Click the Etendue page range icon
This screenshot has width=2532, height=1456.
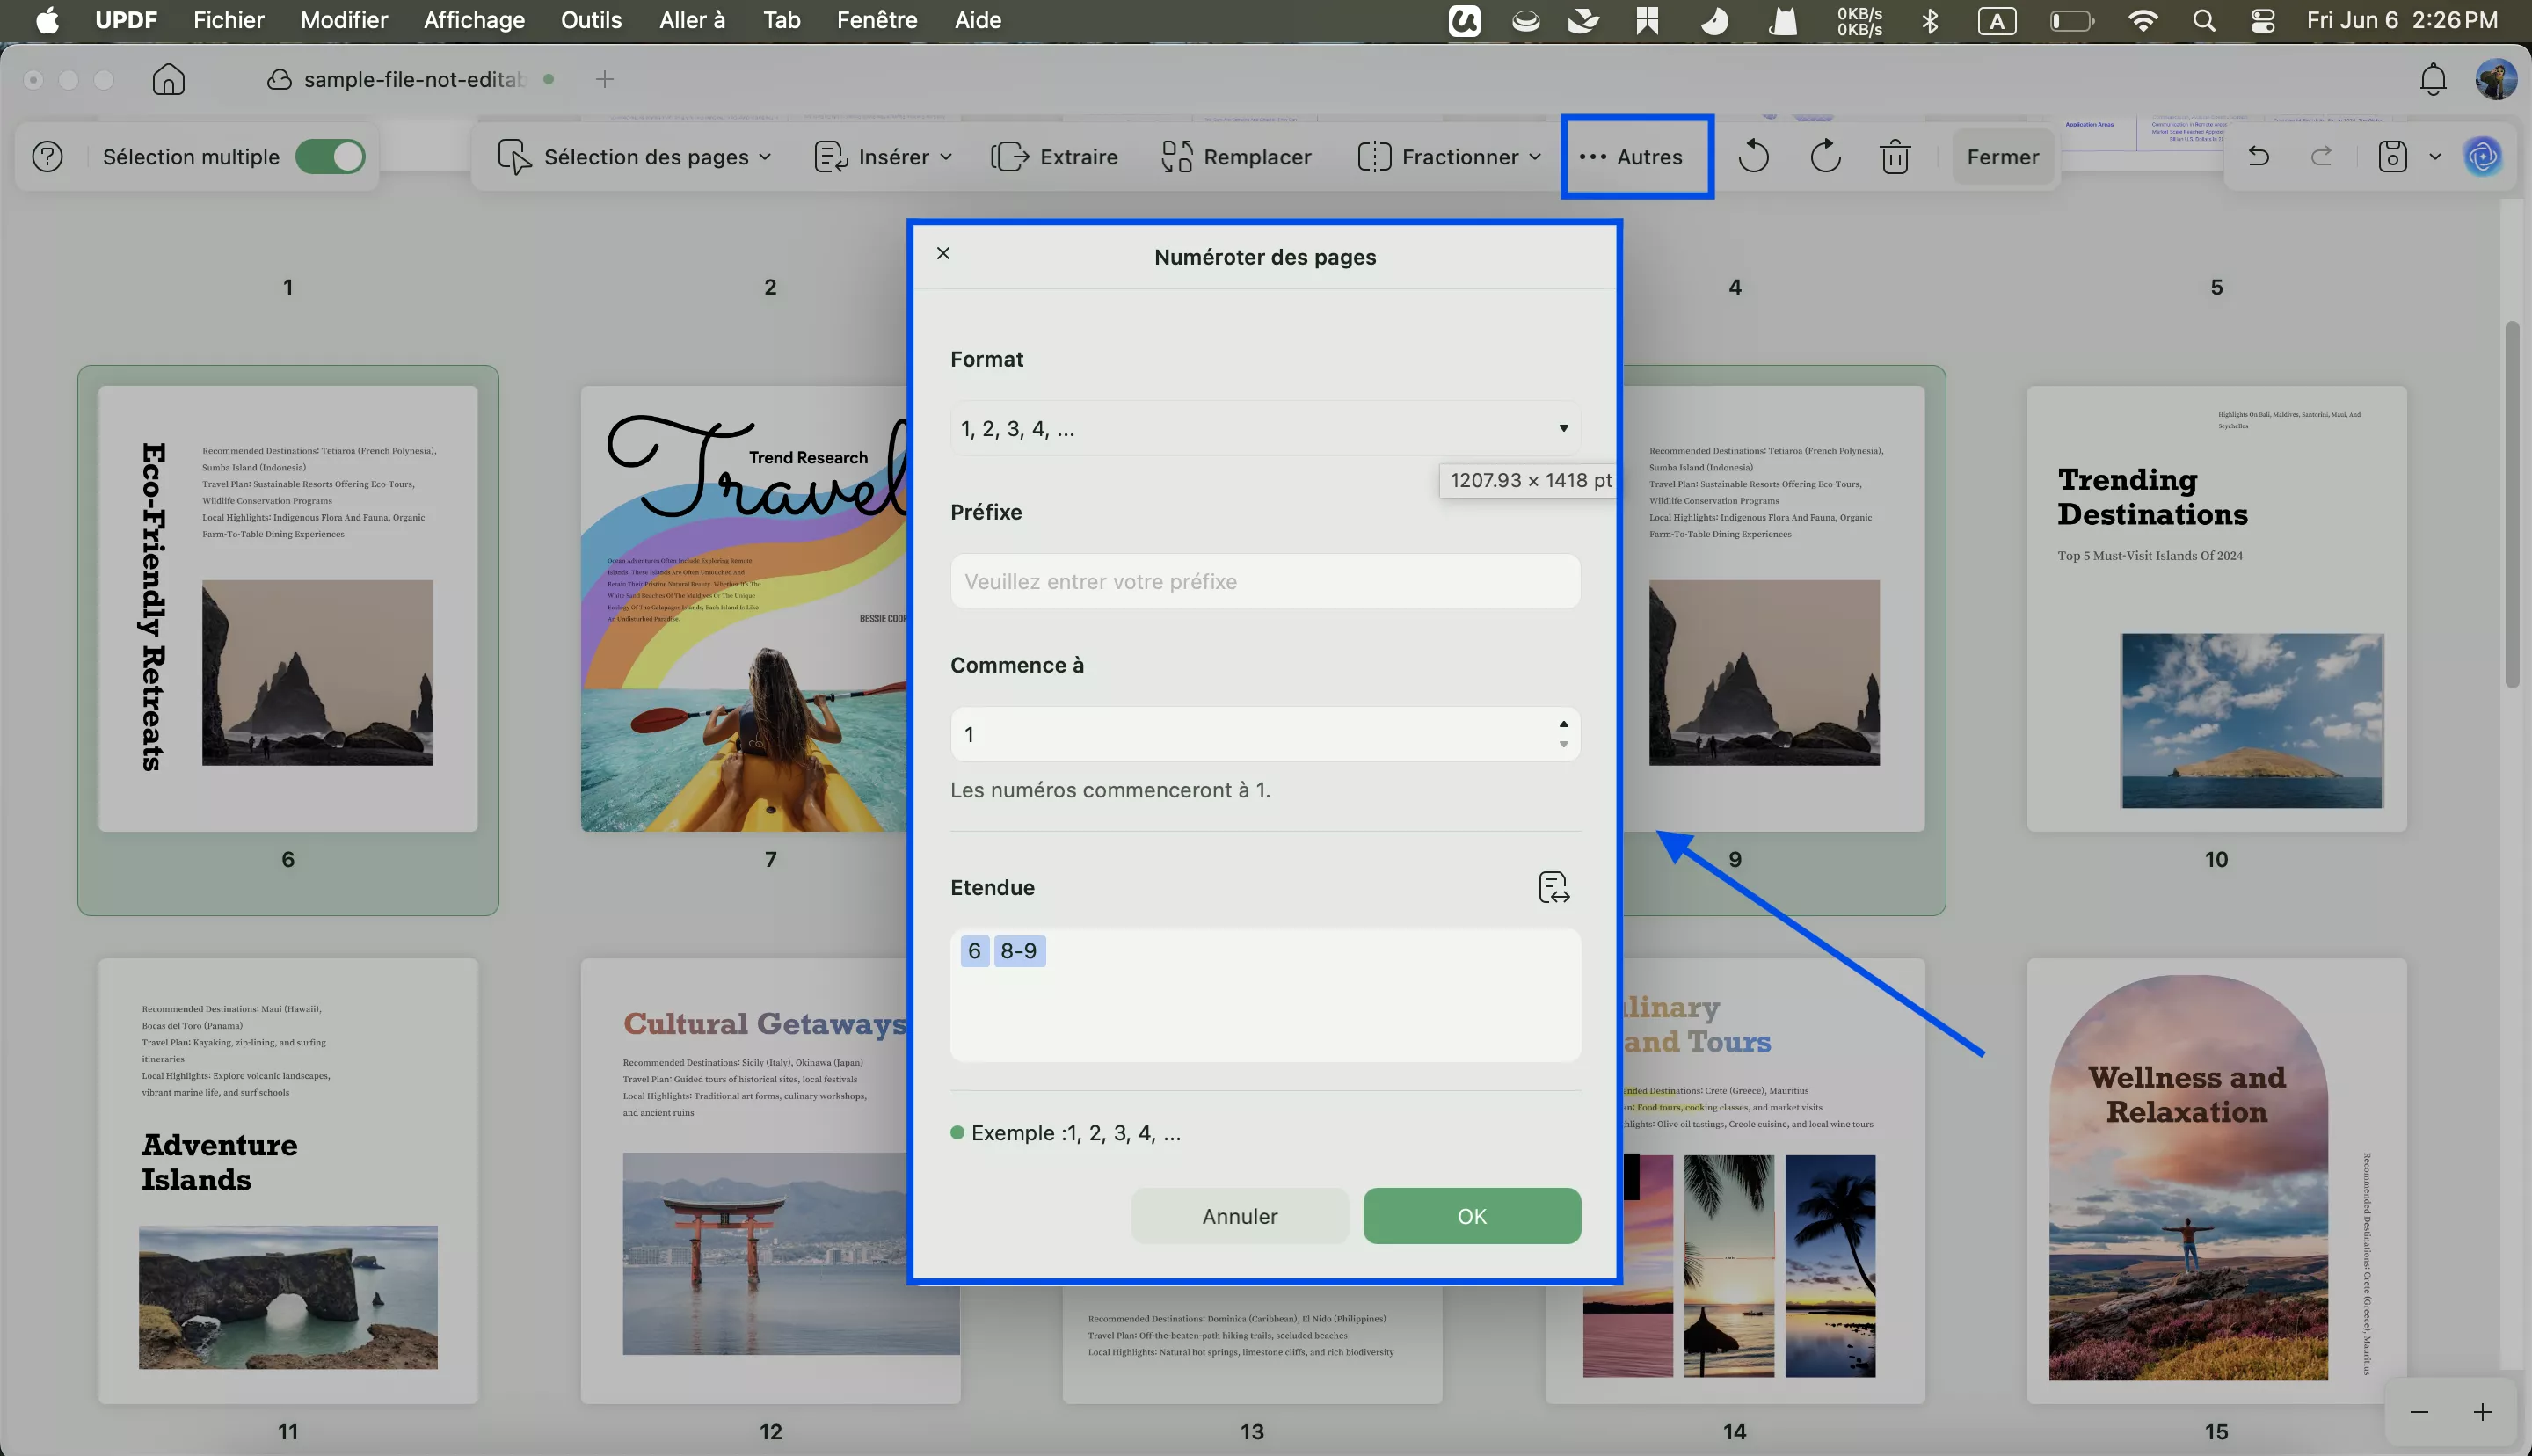[1553, 887]
